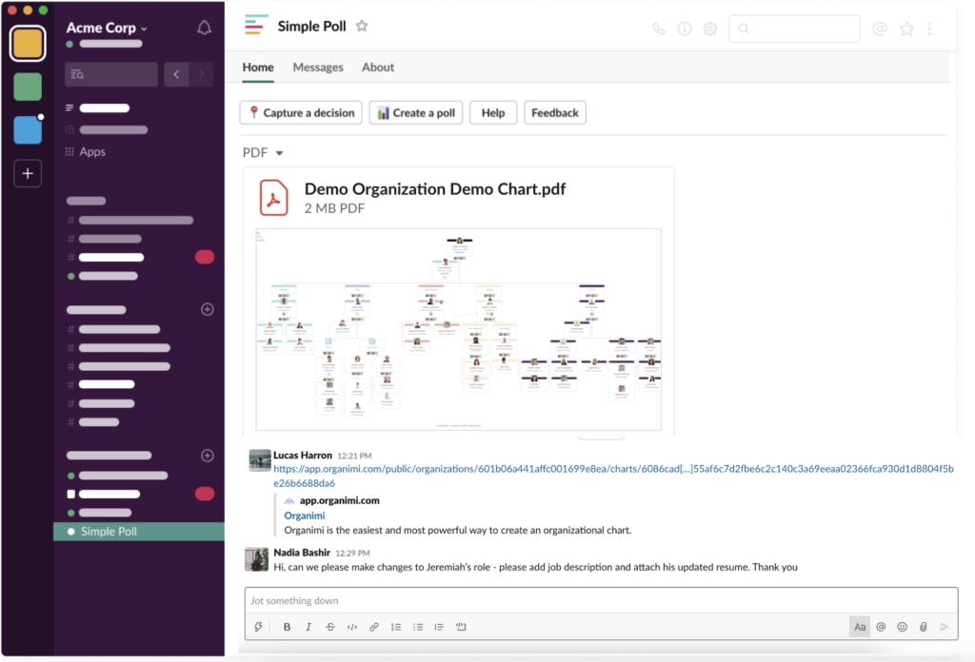
Task: Switch to the About tab
Action: tap(378, 68)
